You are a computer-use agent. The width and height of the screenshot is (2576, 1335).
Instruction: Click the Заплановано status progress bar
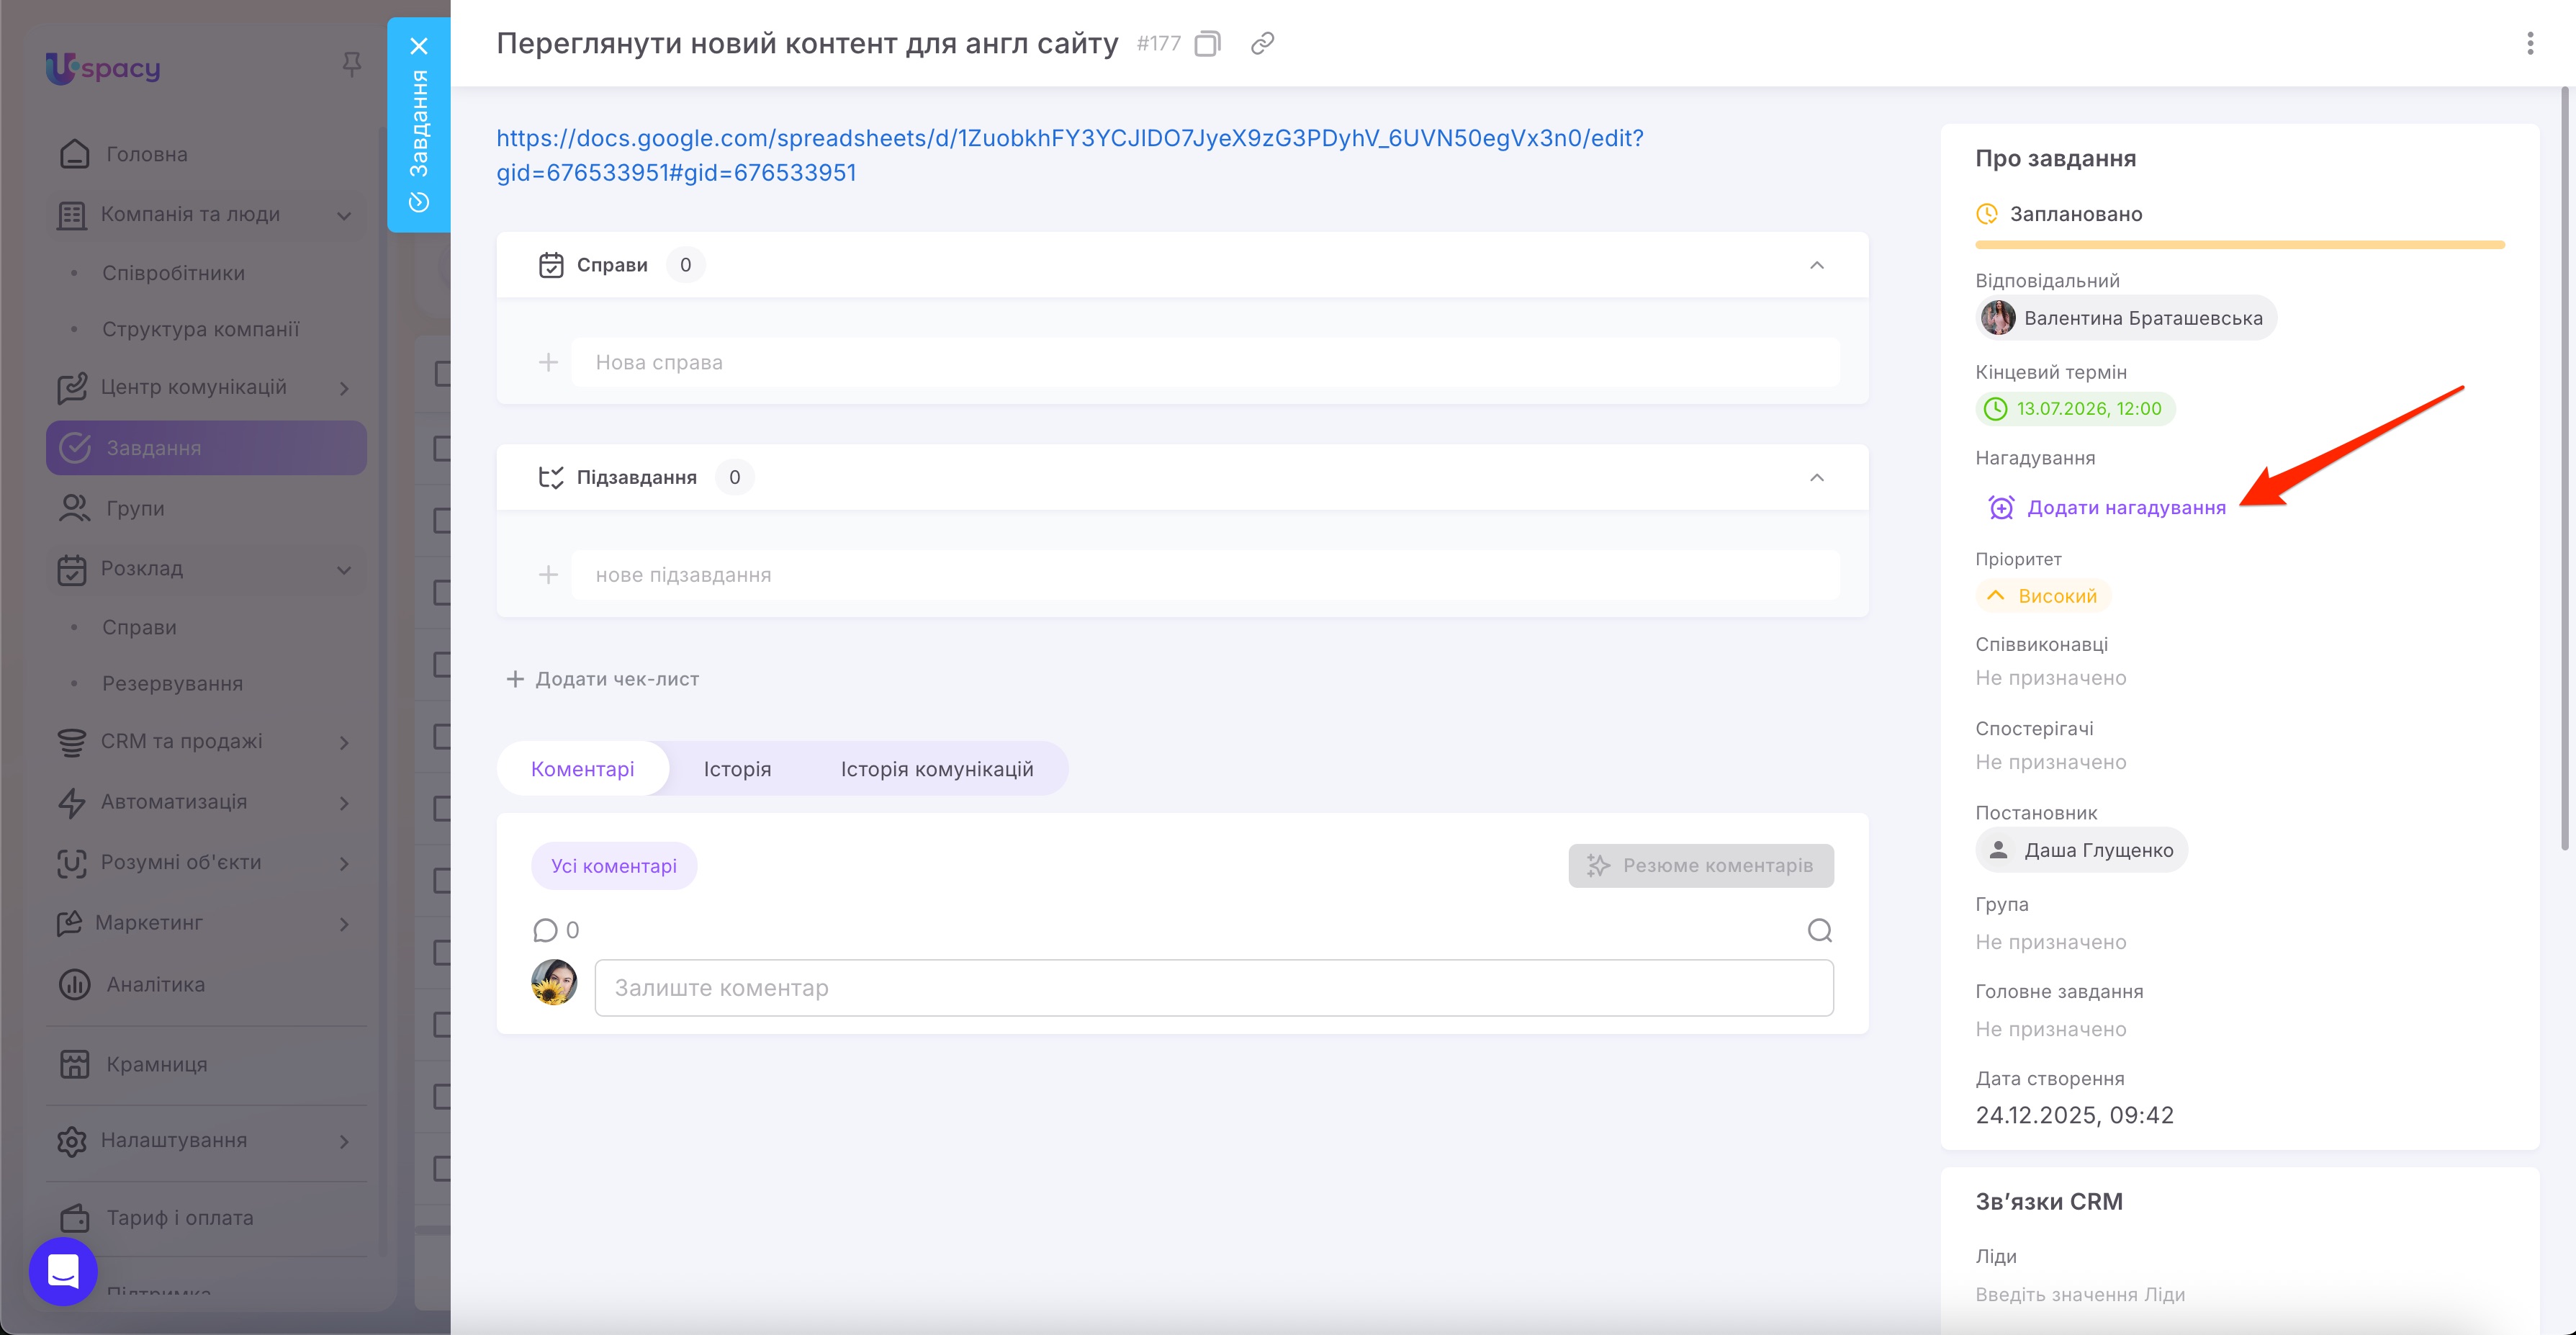tap(2239, 244)
